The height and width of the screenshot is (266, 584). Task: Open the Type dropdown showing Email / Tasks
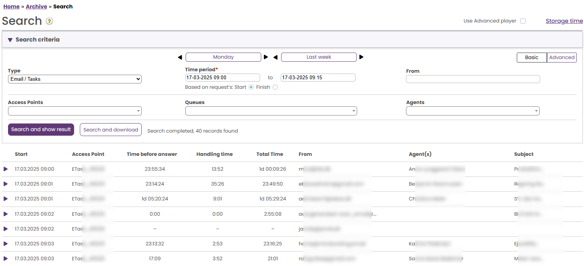75,79
